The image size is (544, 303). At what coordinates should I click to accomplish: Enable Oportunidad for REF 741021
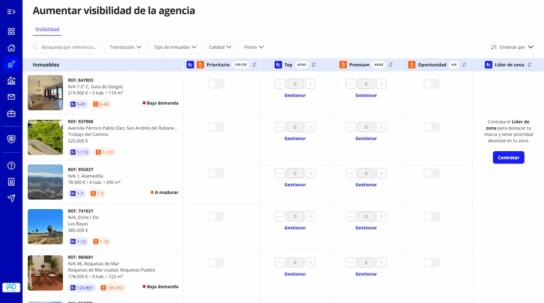432,216
